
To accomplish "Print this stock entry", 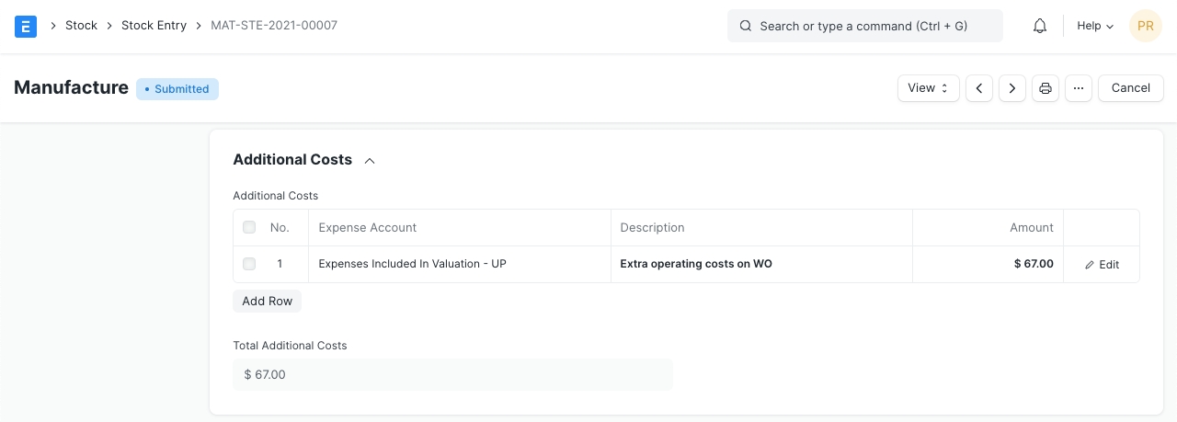I will 1046,88.
